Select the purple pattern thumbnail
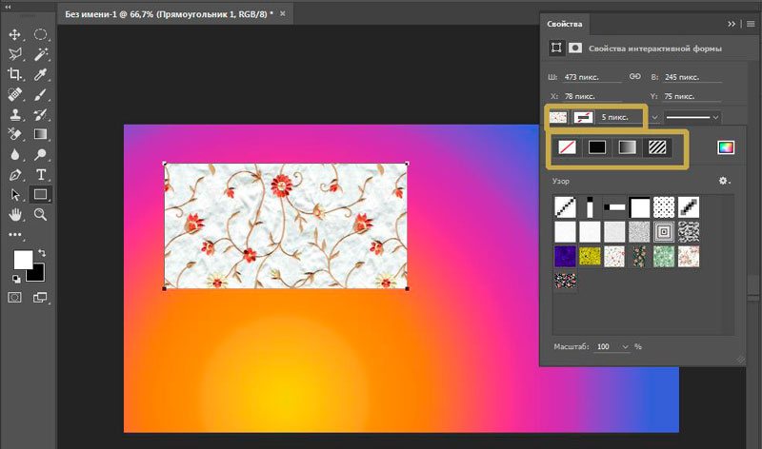This screenshot has height=449, width=762. point(565,256)
